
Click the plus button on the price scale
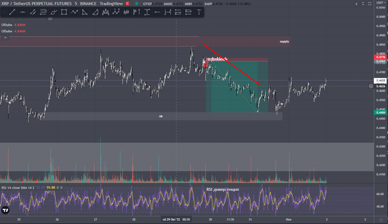click(x=371, y=86)
